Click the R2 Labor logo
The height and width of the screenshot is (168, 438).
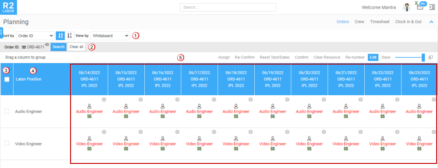(x=8, y=7)
